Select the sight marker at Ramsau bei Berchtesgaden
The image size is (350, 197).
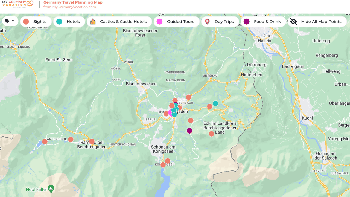point(92,141)
